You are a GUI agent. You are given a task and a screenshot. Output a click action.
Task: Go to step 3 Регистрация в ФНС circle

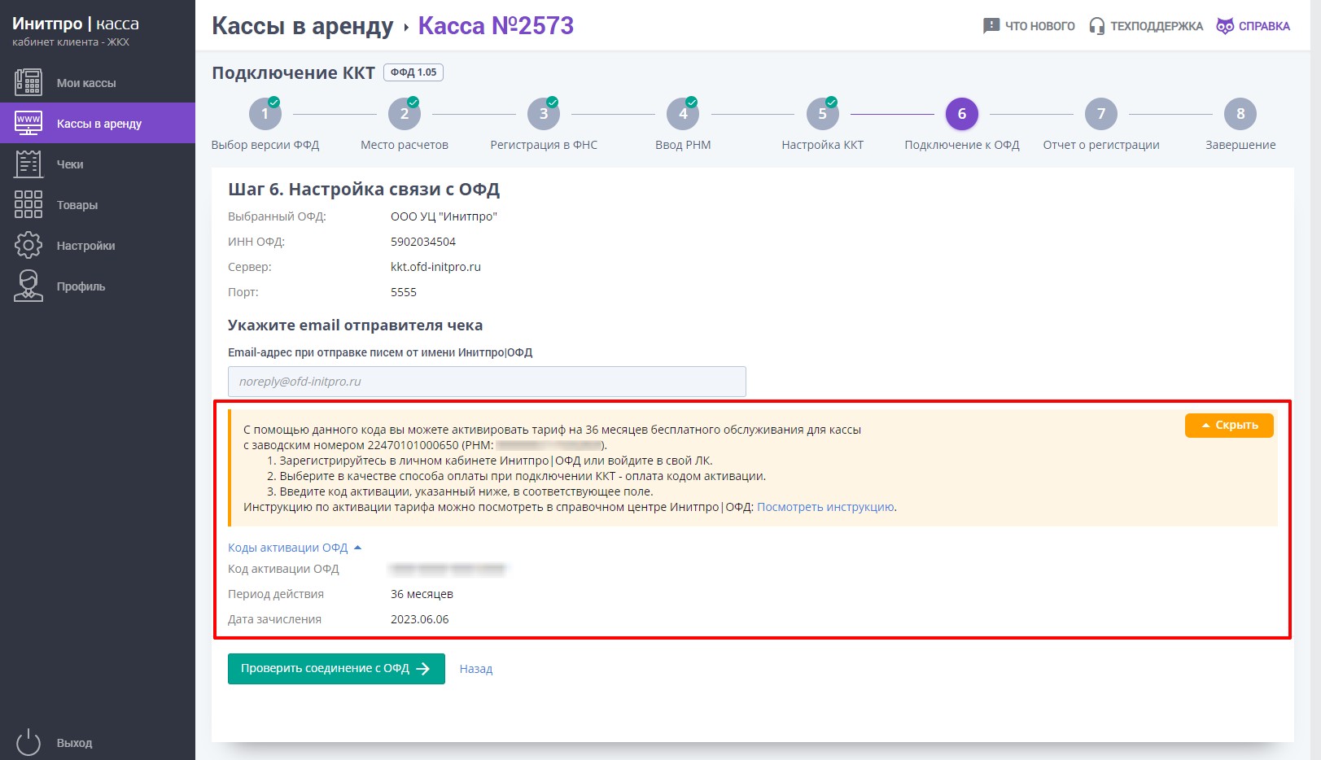coord(544,113)
